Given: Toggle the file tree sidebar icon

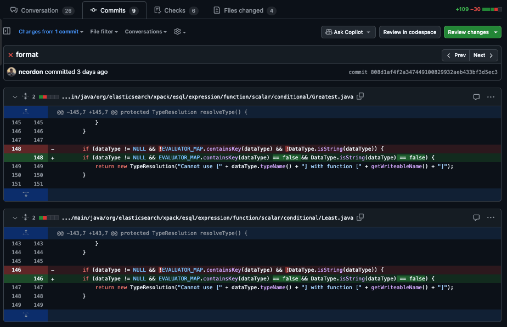Looking at the screenshot, I should pos(7,32).
